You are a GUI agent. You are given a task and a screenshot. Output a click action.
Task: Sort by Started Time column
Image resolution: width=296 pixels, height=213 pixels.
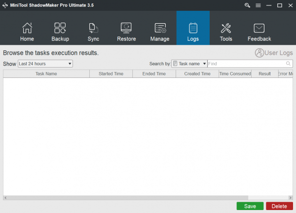[x=111, y=74]
